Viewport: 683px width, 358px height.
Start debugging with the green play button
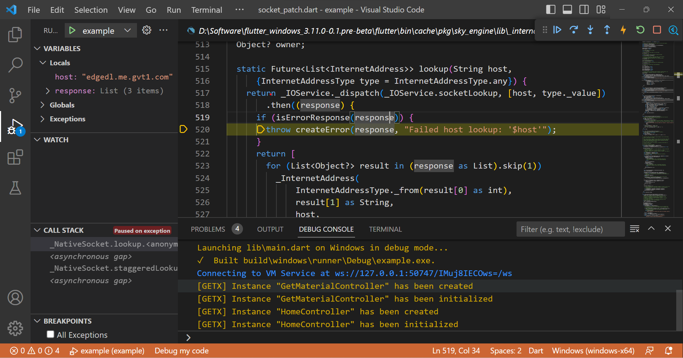pos(72,30)
